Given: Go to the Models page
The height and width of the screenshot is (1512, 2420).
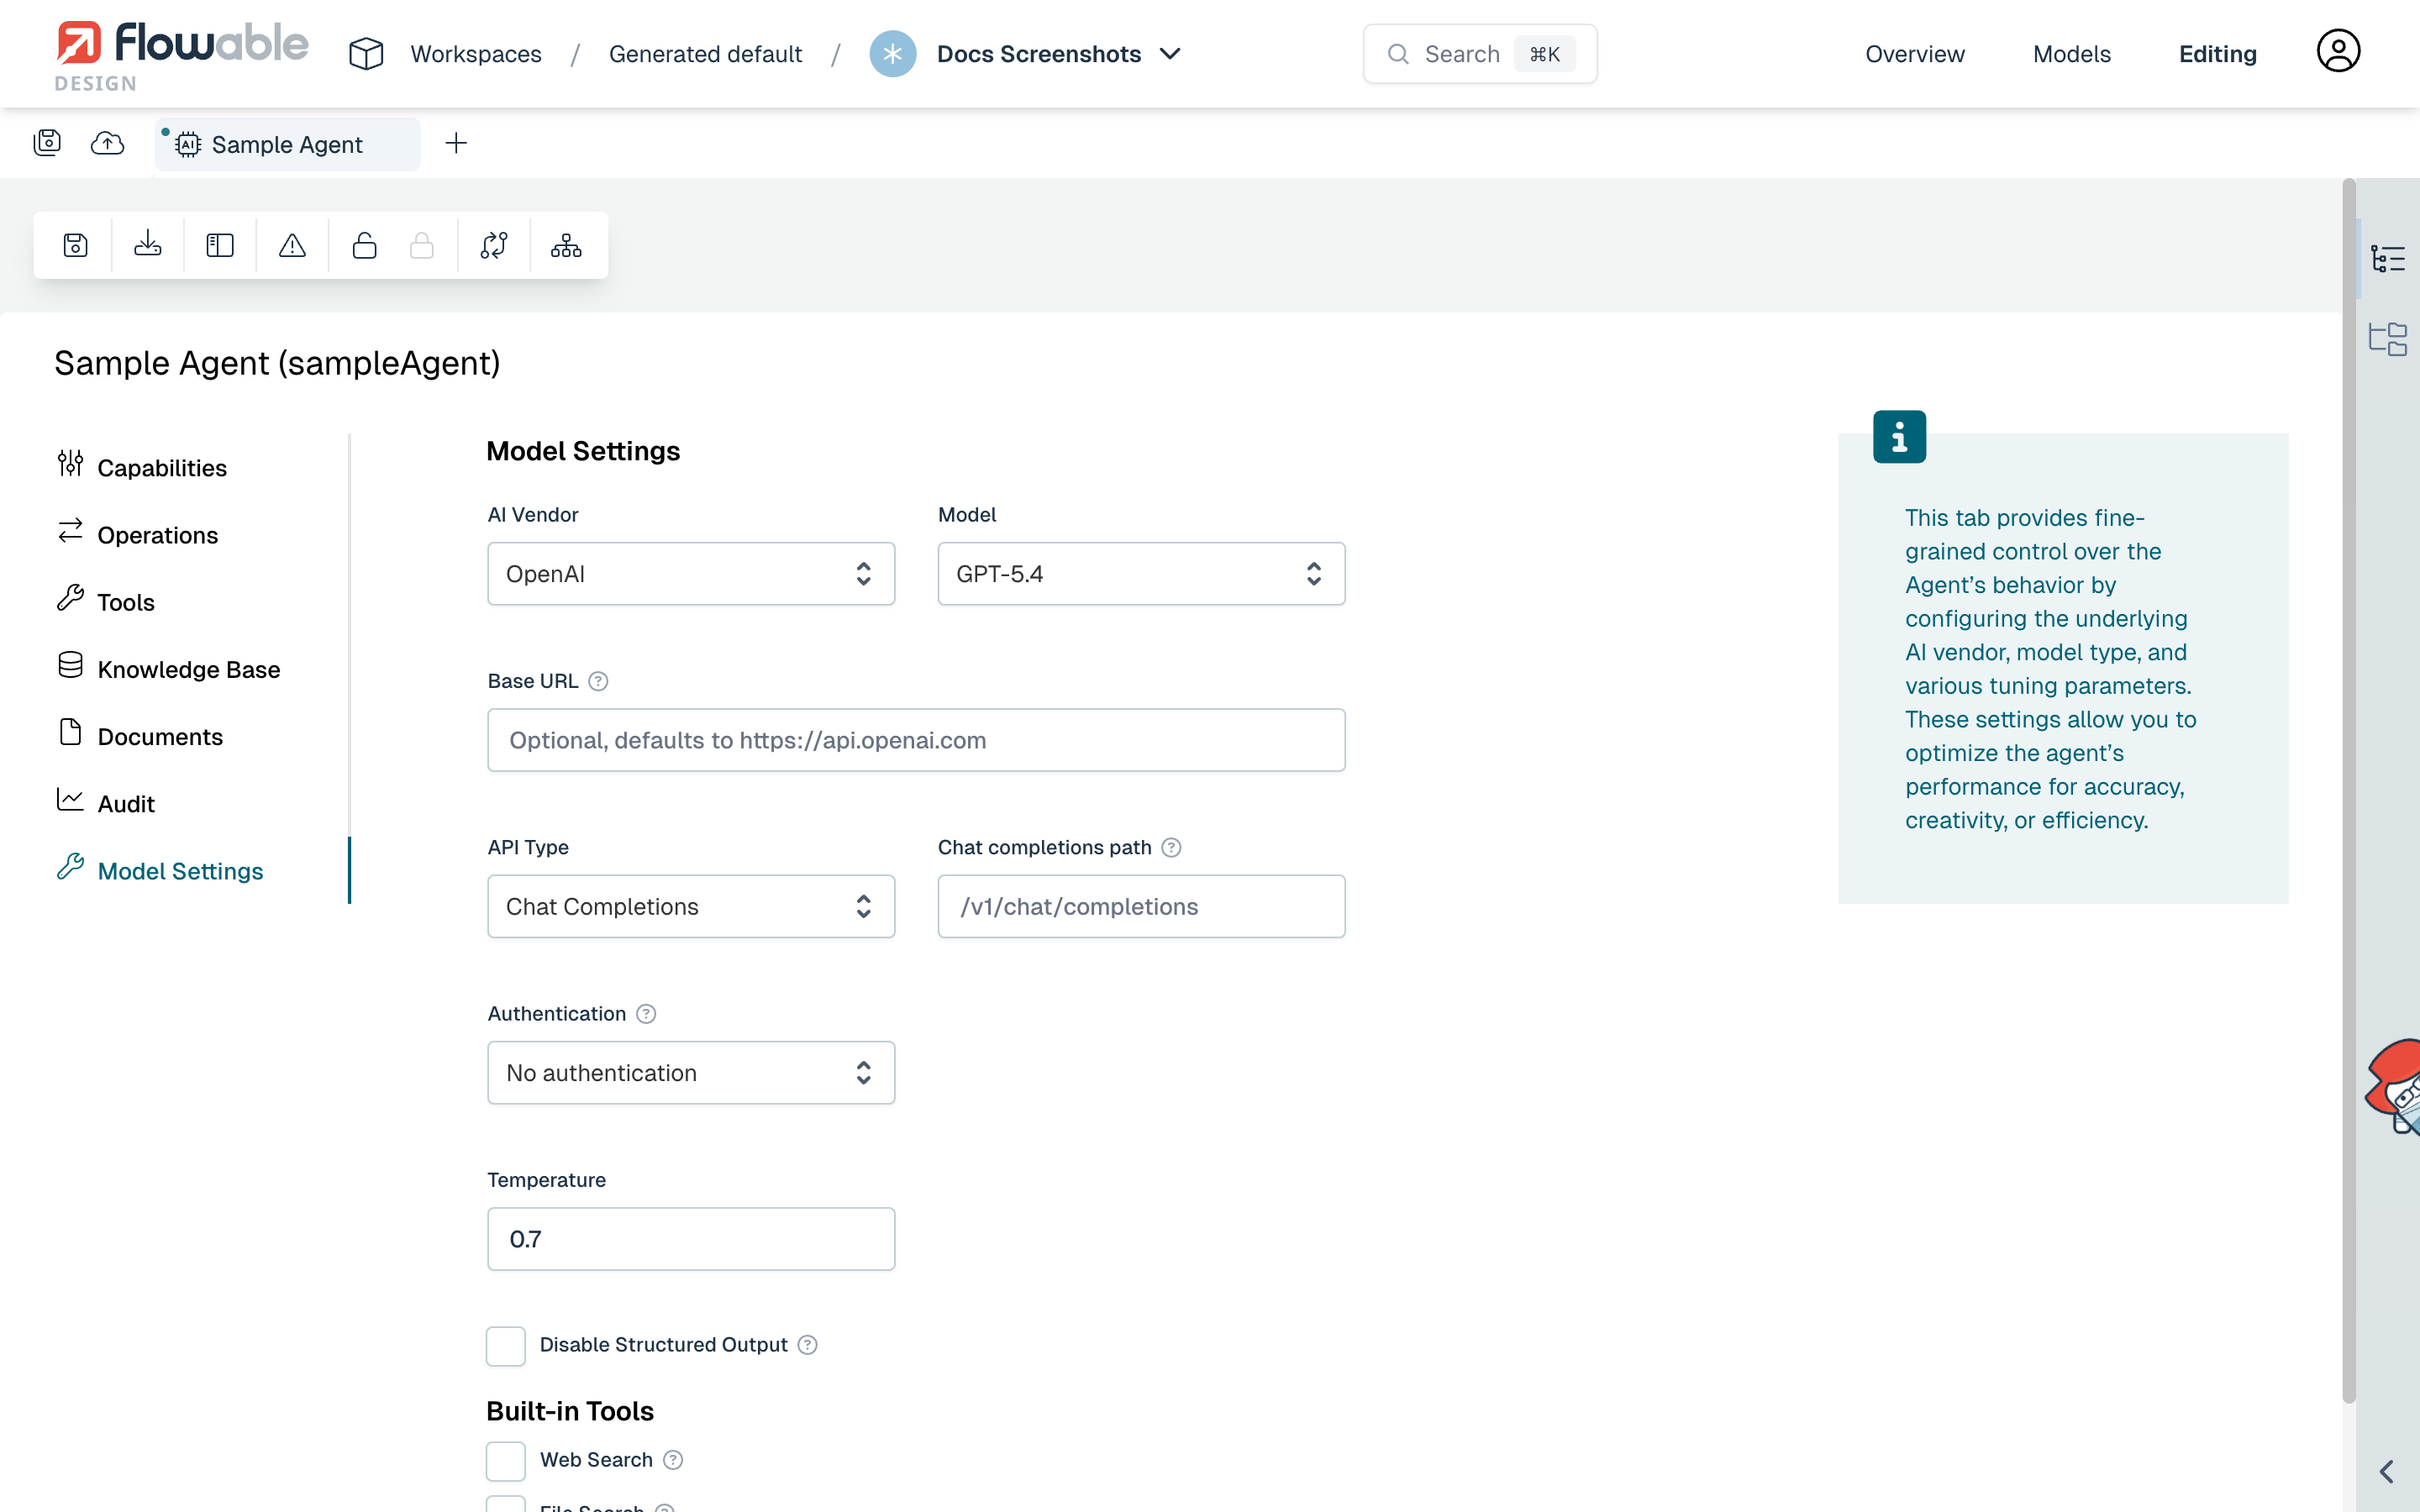Looking at the screenshot, I should 2071,54.
